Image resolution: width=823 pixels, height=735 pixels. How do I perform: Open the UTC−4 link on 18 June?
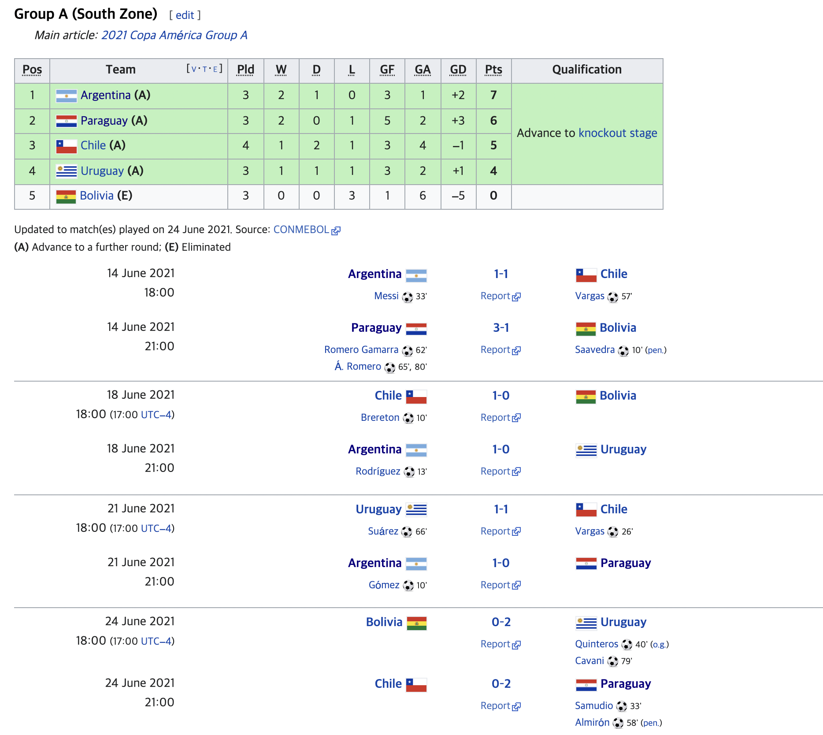click(156, 415)
